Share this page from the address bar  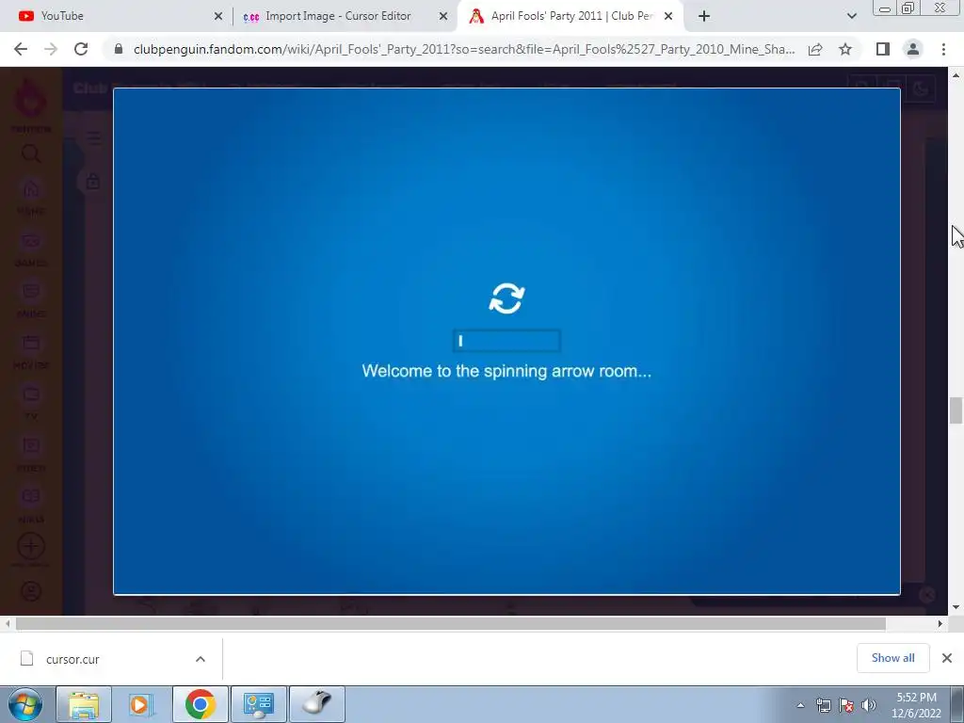click(x=815, y=49)
